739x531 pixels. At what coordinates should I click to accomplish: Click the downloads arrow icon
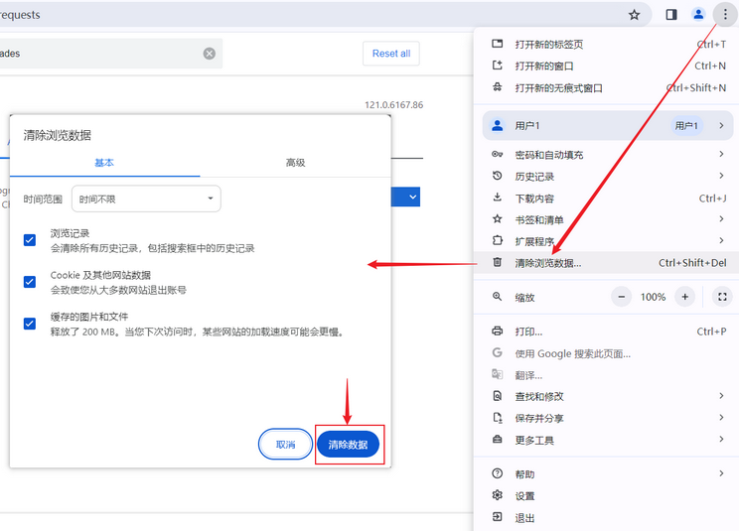coord(498,198)
